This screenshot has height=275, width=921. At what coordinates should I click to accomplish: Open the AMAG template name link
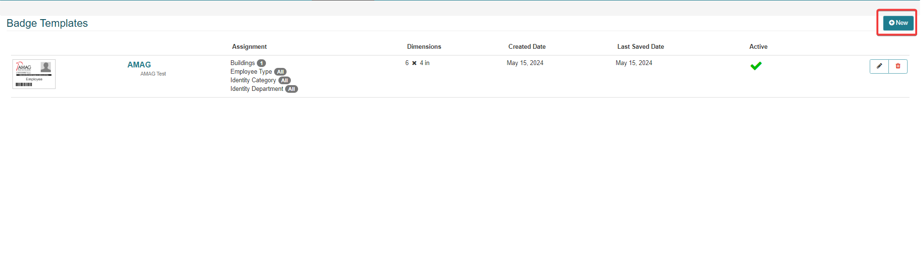139,65
